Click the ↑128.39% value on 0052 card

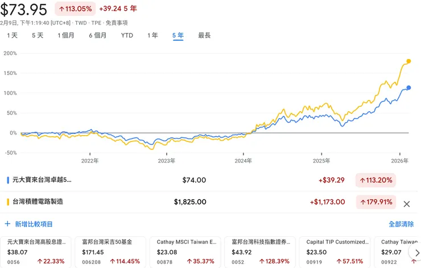pyautogui.click(x=274, y=261)
